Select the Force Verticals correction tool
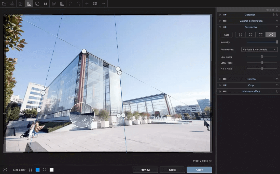Viewport: 280px width, 174px height. tap(240, 35)
